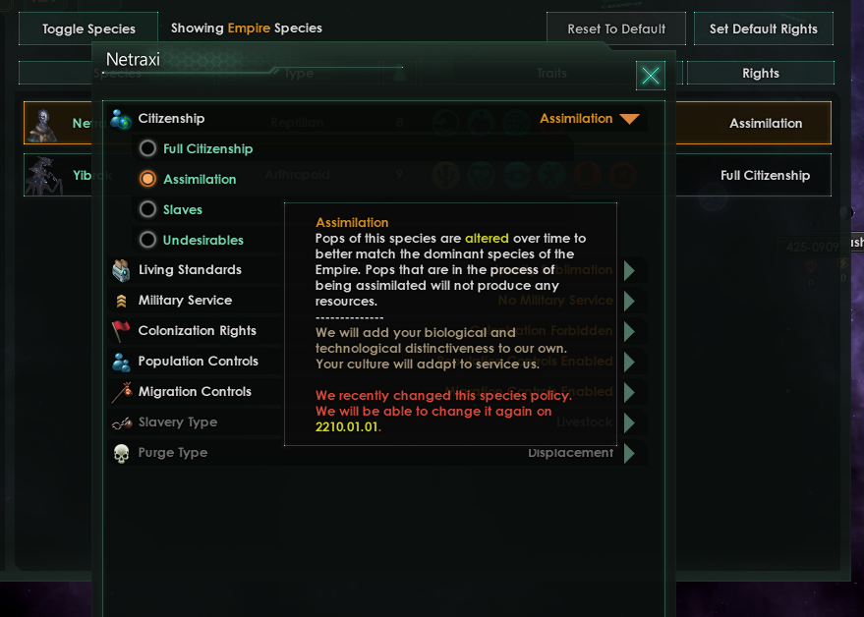Click the Population Controls icon
The width and height of the screenshot is (864, 617).
[121, 362]
